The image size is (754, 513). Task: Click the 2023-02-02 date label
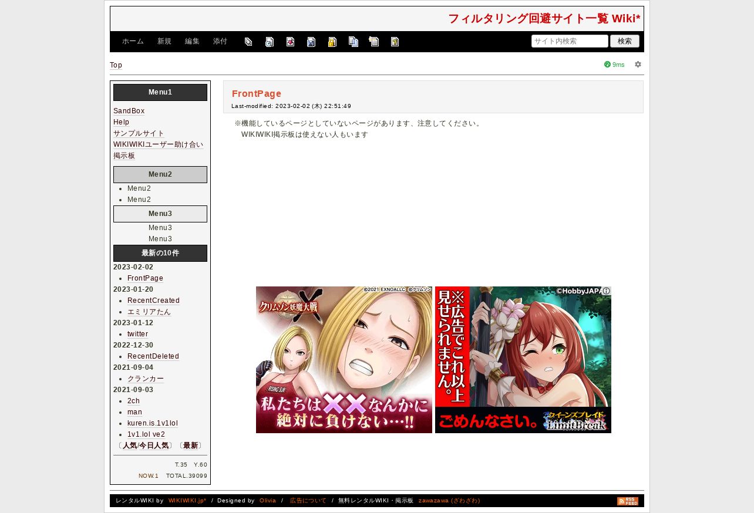[x=133, y=267]
